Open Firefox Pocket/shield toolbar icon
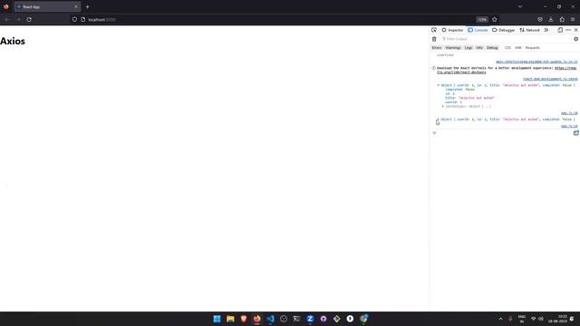The width and height of the screenshot is (580, 326). pos(540,19)
